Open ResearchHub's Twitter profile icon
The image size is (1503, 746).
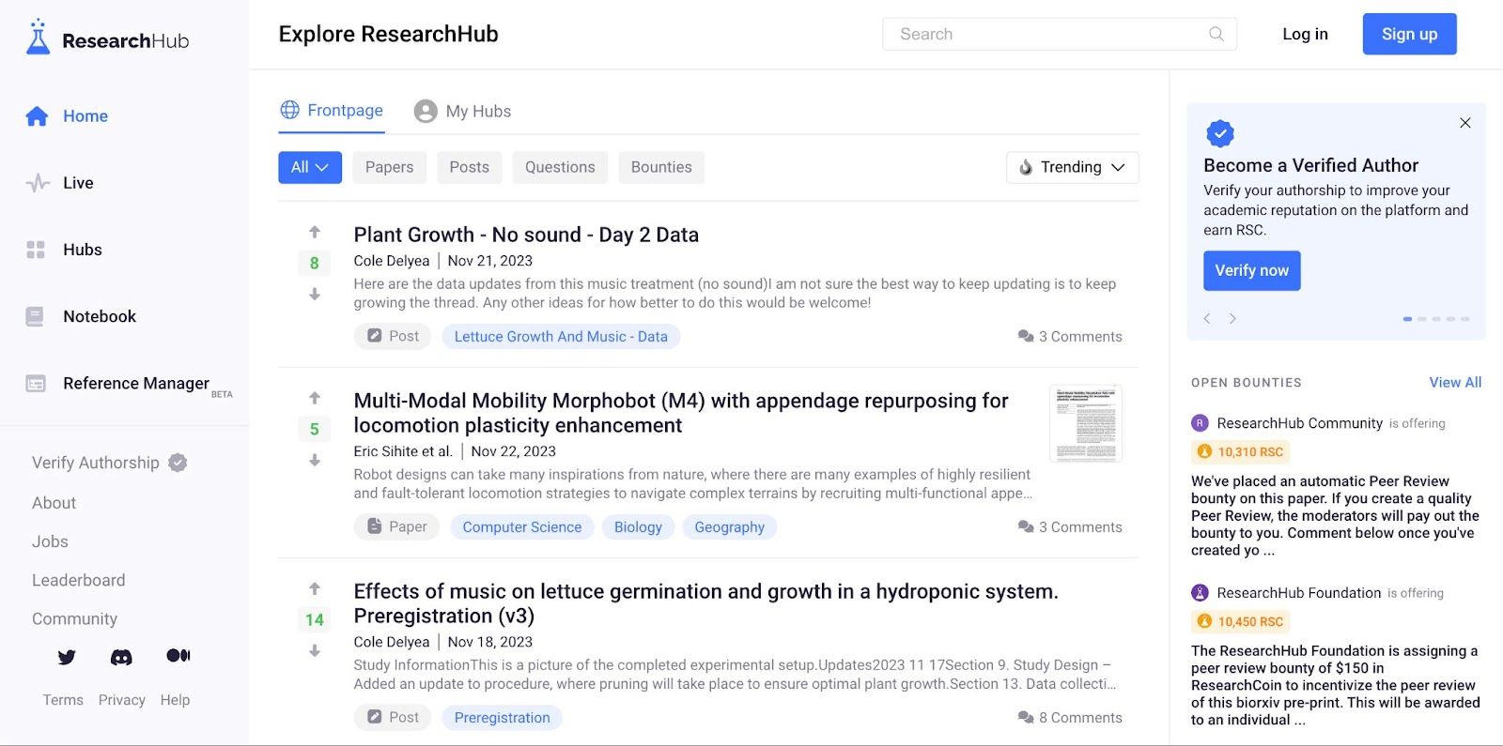(67, 657)
